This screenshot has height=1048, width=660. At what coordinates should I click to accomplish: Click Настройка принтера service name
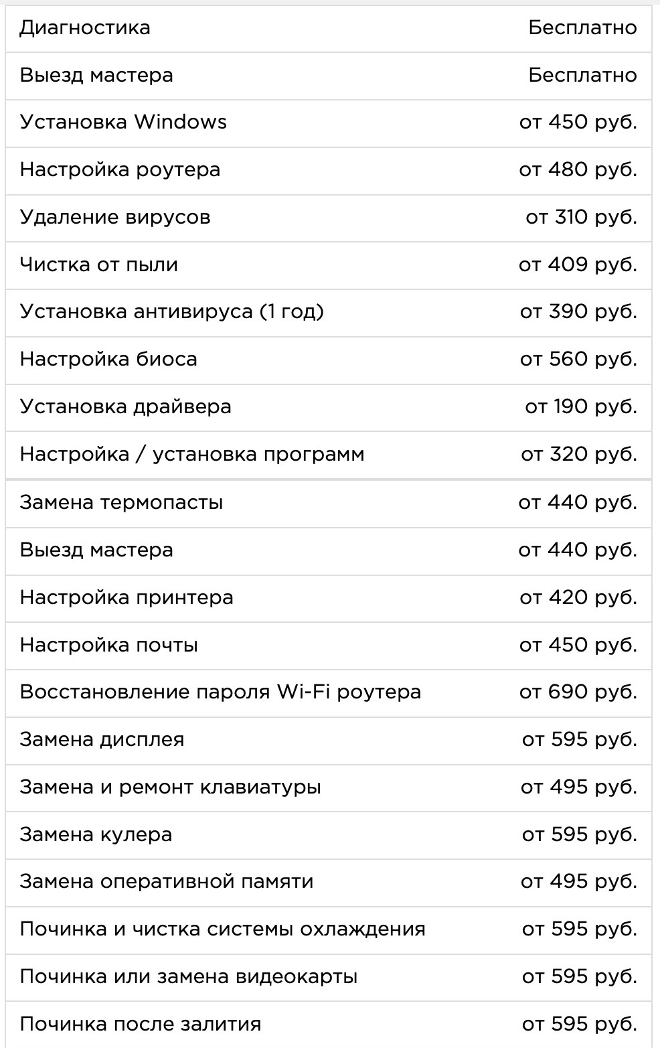tap(127, 598)
